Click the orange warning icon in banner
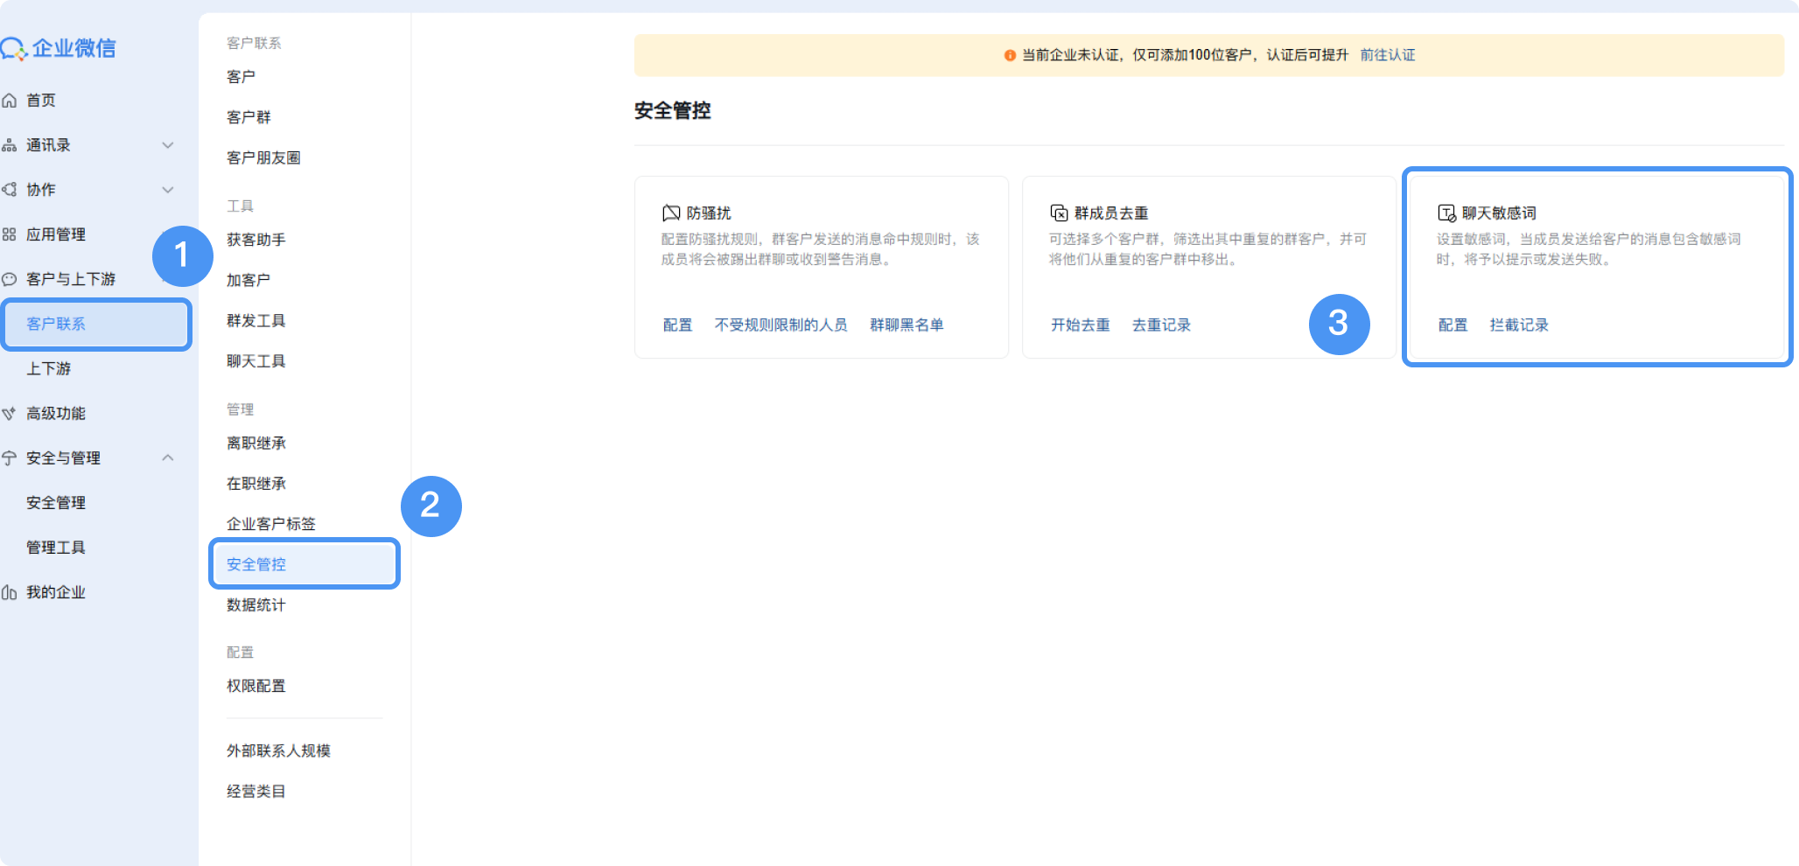This screenshot has height=866, width=1799. [x=1010, y=55]
